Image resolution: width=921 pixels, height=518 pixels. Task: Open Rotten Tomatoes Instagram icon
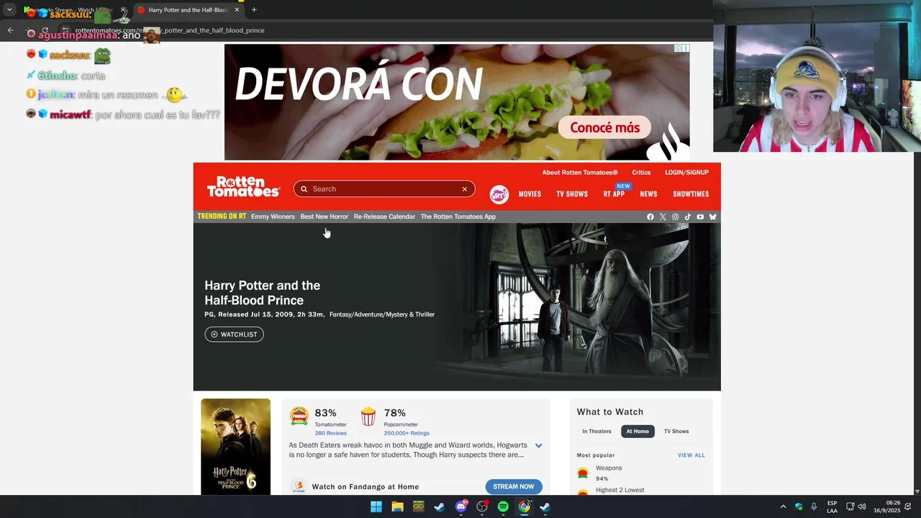(x=675, y=217)
